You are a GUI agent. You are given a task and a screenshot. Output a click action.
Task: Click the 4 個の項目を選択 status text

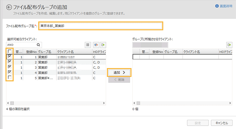18,109
